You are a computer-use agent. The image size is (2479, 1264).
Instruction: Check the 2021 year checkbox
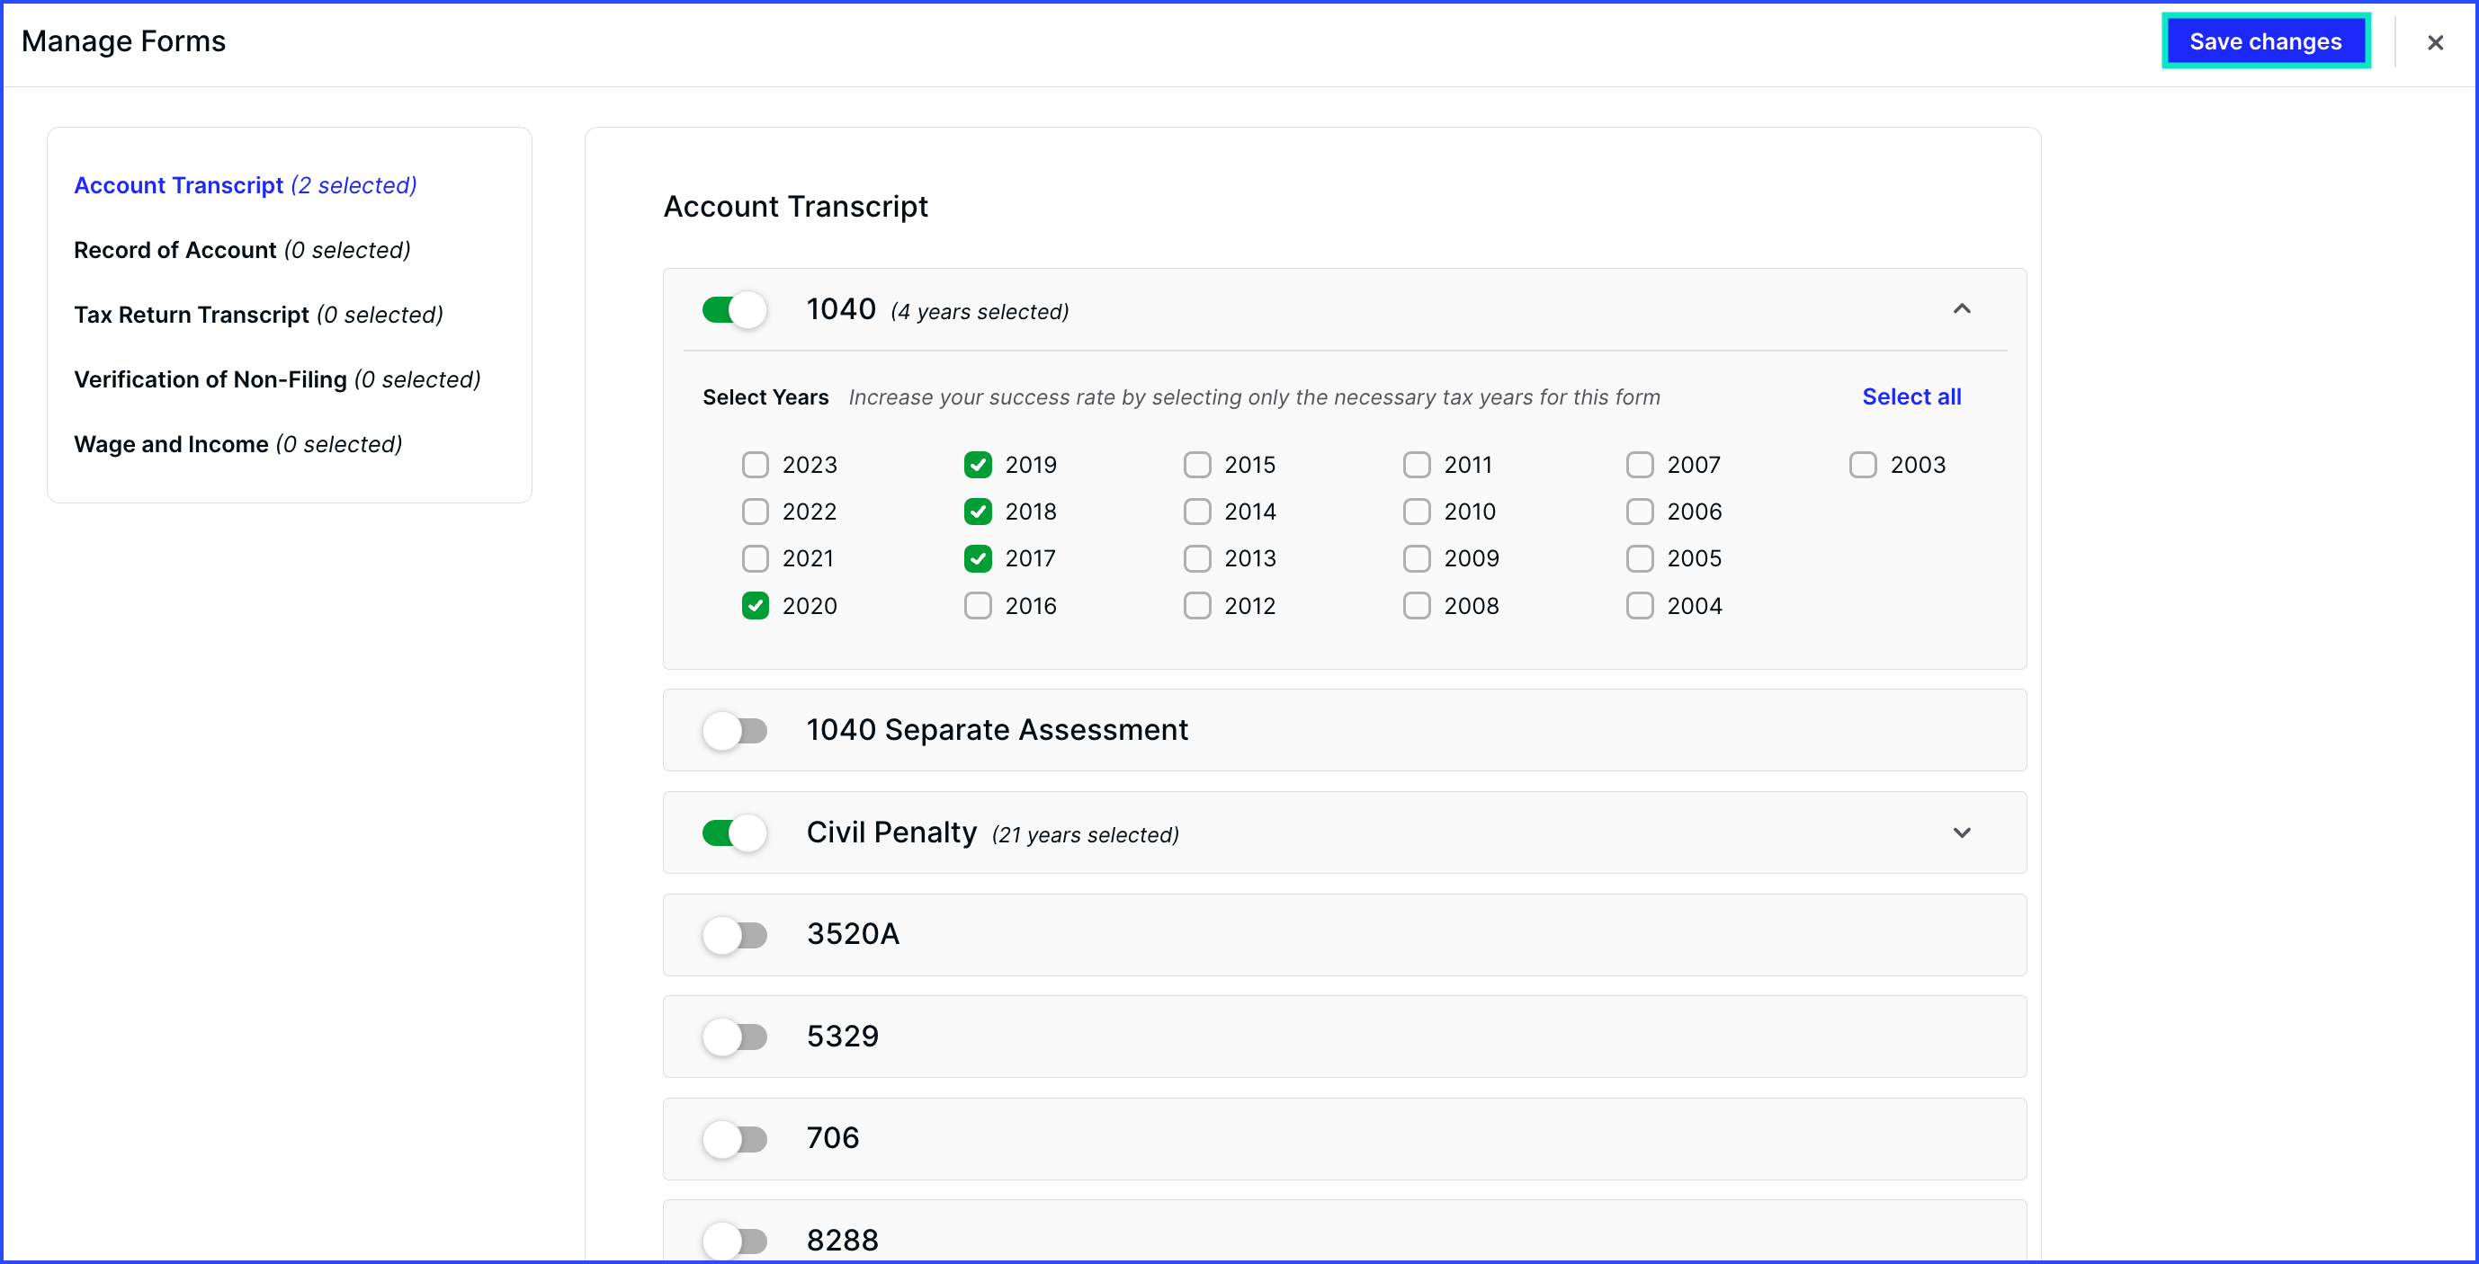(x=756, y=558)
